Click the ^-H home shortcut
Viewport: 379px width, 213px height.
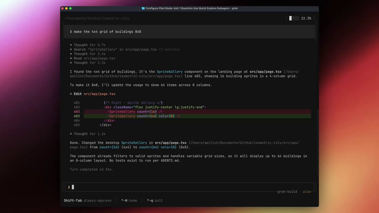(x=129, y=200)
